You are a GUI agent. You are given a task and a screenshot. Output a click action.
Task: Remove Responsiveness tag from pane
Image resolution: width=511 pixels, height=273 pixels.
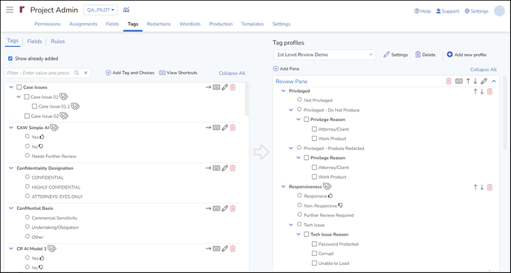coord(489,187)
